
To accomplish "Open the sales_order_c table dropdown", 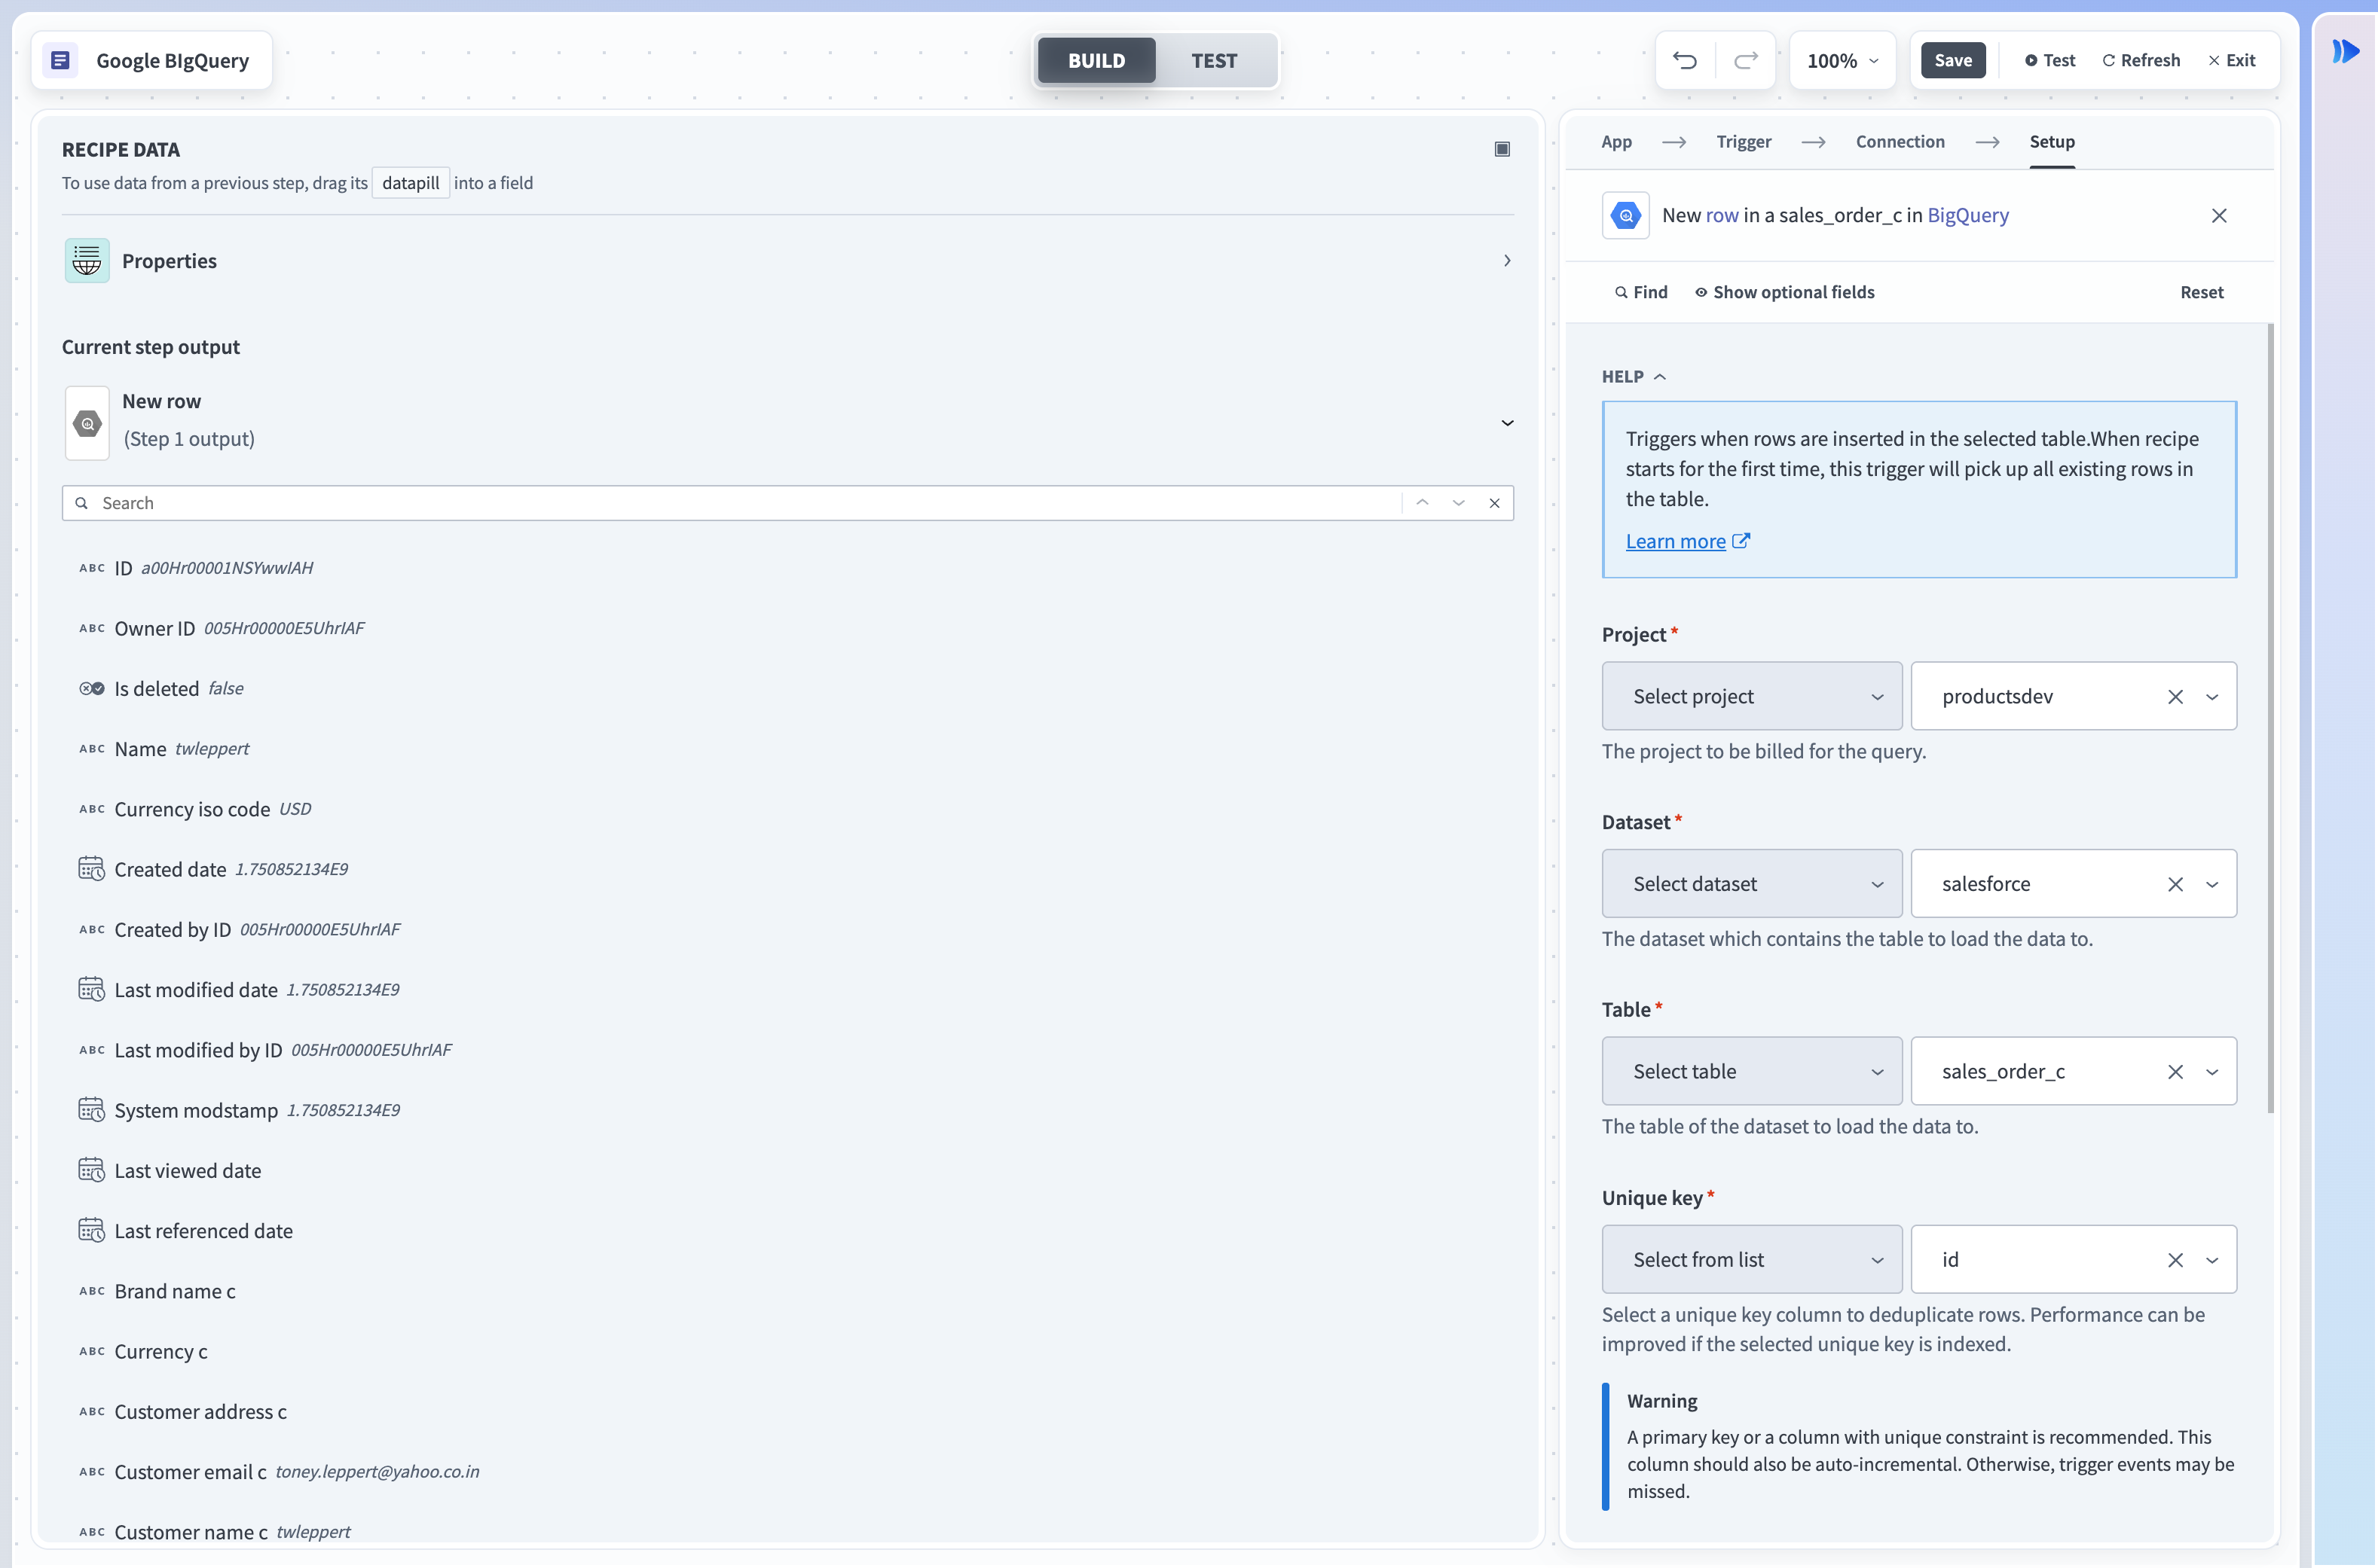I will click(2212, 1072).
